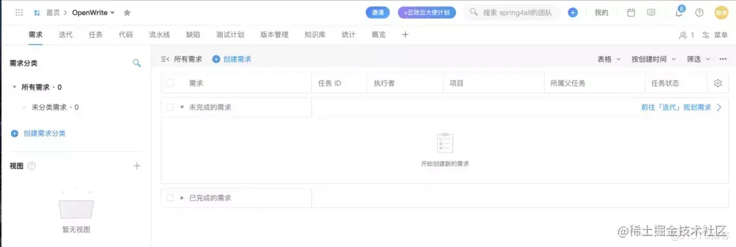Image resolution: width=736 pixels, height=247 pixels.
Task: Switch to the 版本管理 tab
Action: coord(275,35)
